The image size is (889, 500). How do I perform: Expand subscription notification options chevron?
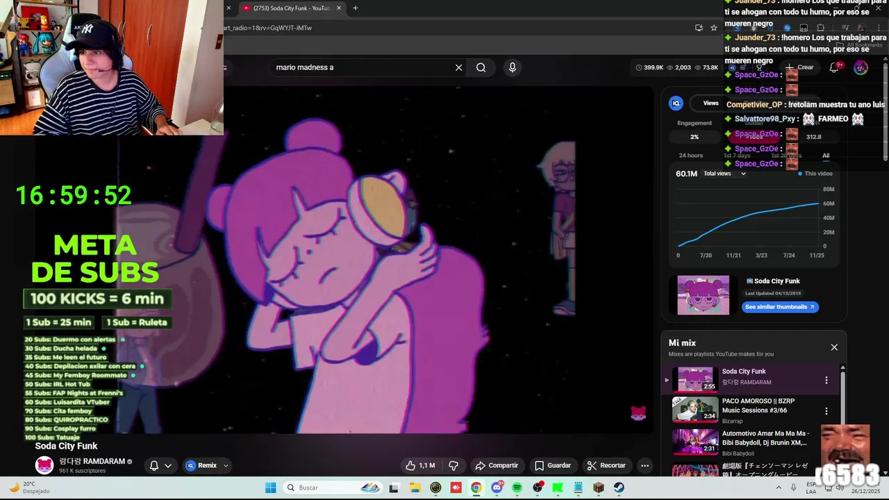[x=168, y=465]
